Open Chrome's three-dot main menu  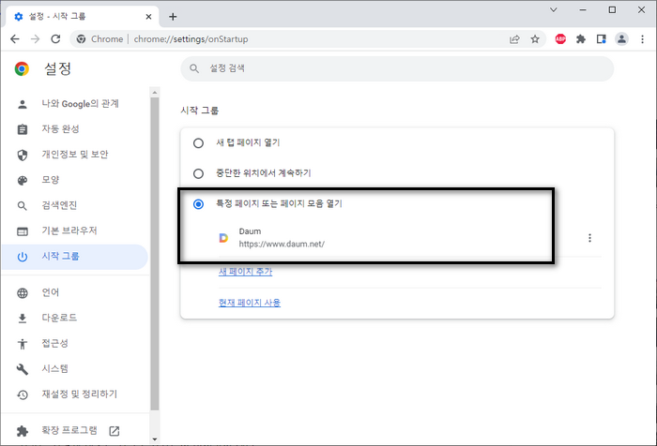[642, 39]
